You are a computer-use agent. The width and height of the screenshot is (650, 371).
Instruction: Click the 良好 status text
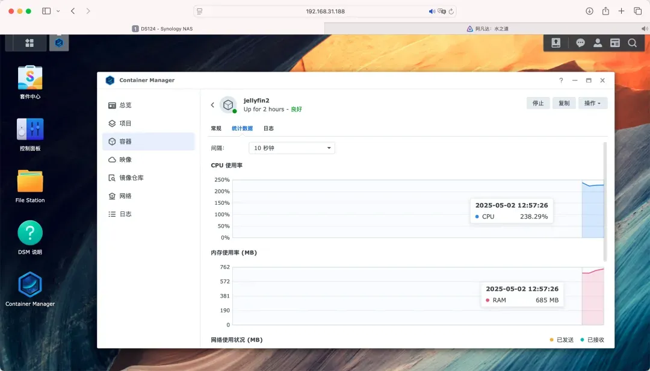click(x=296, y=109)
